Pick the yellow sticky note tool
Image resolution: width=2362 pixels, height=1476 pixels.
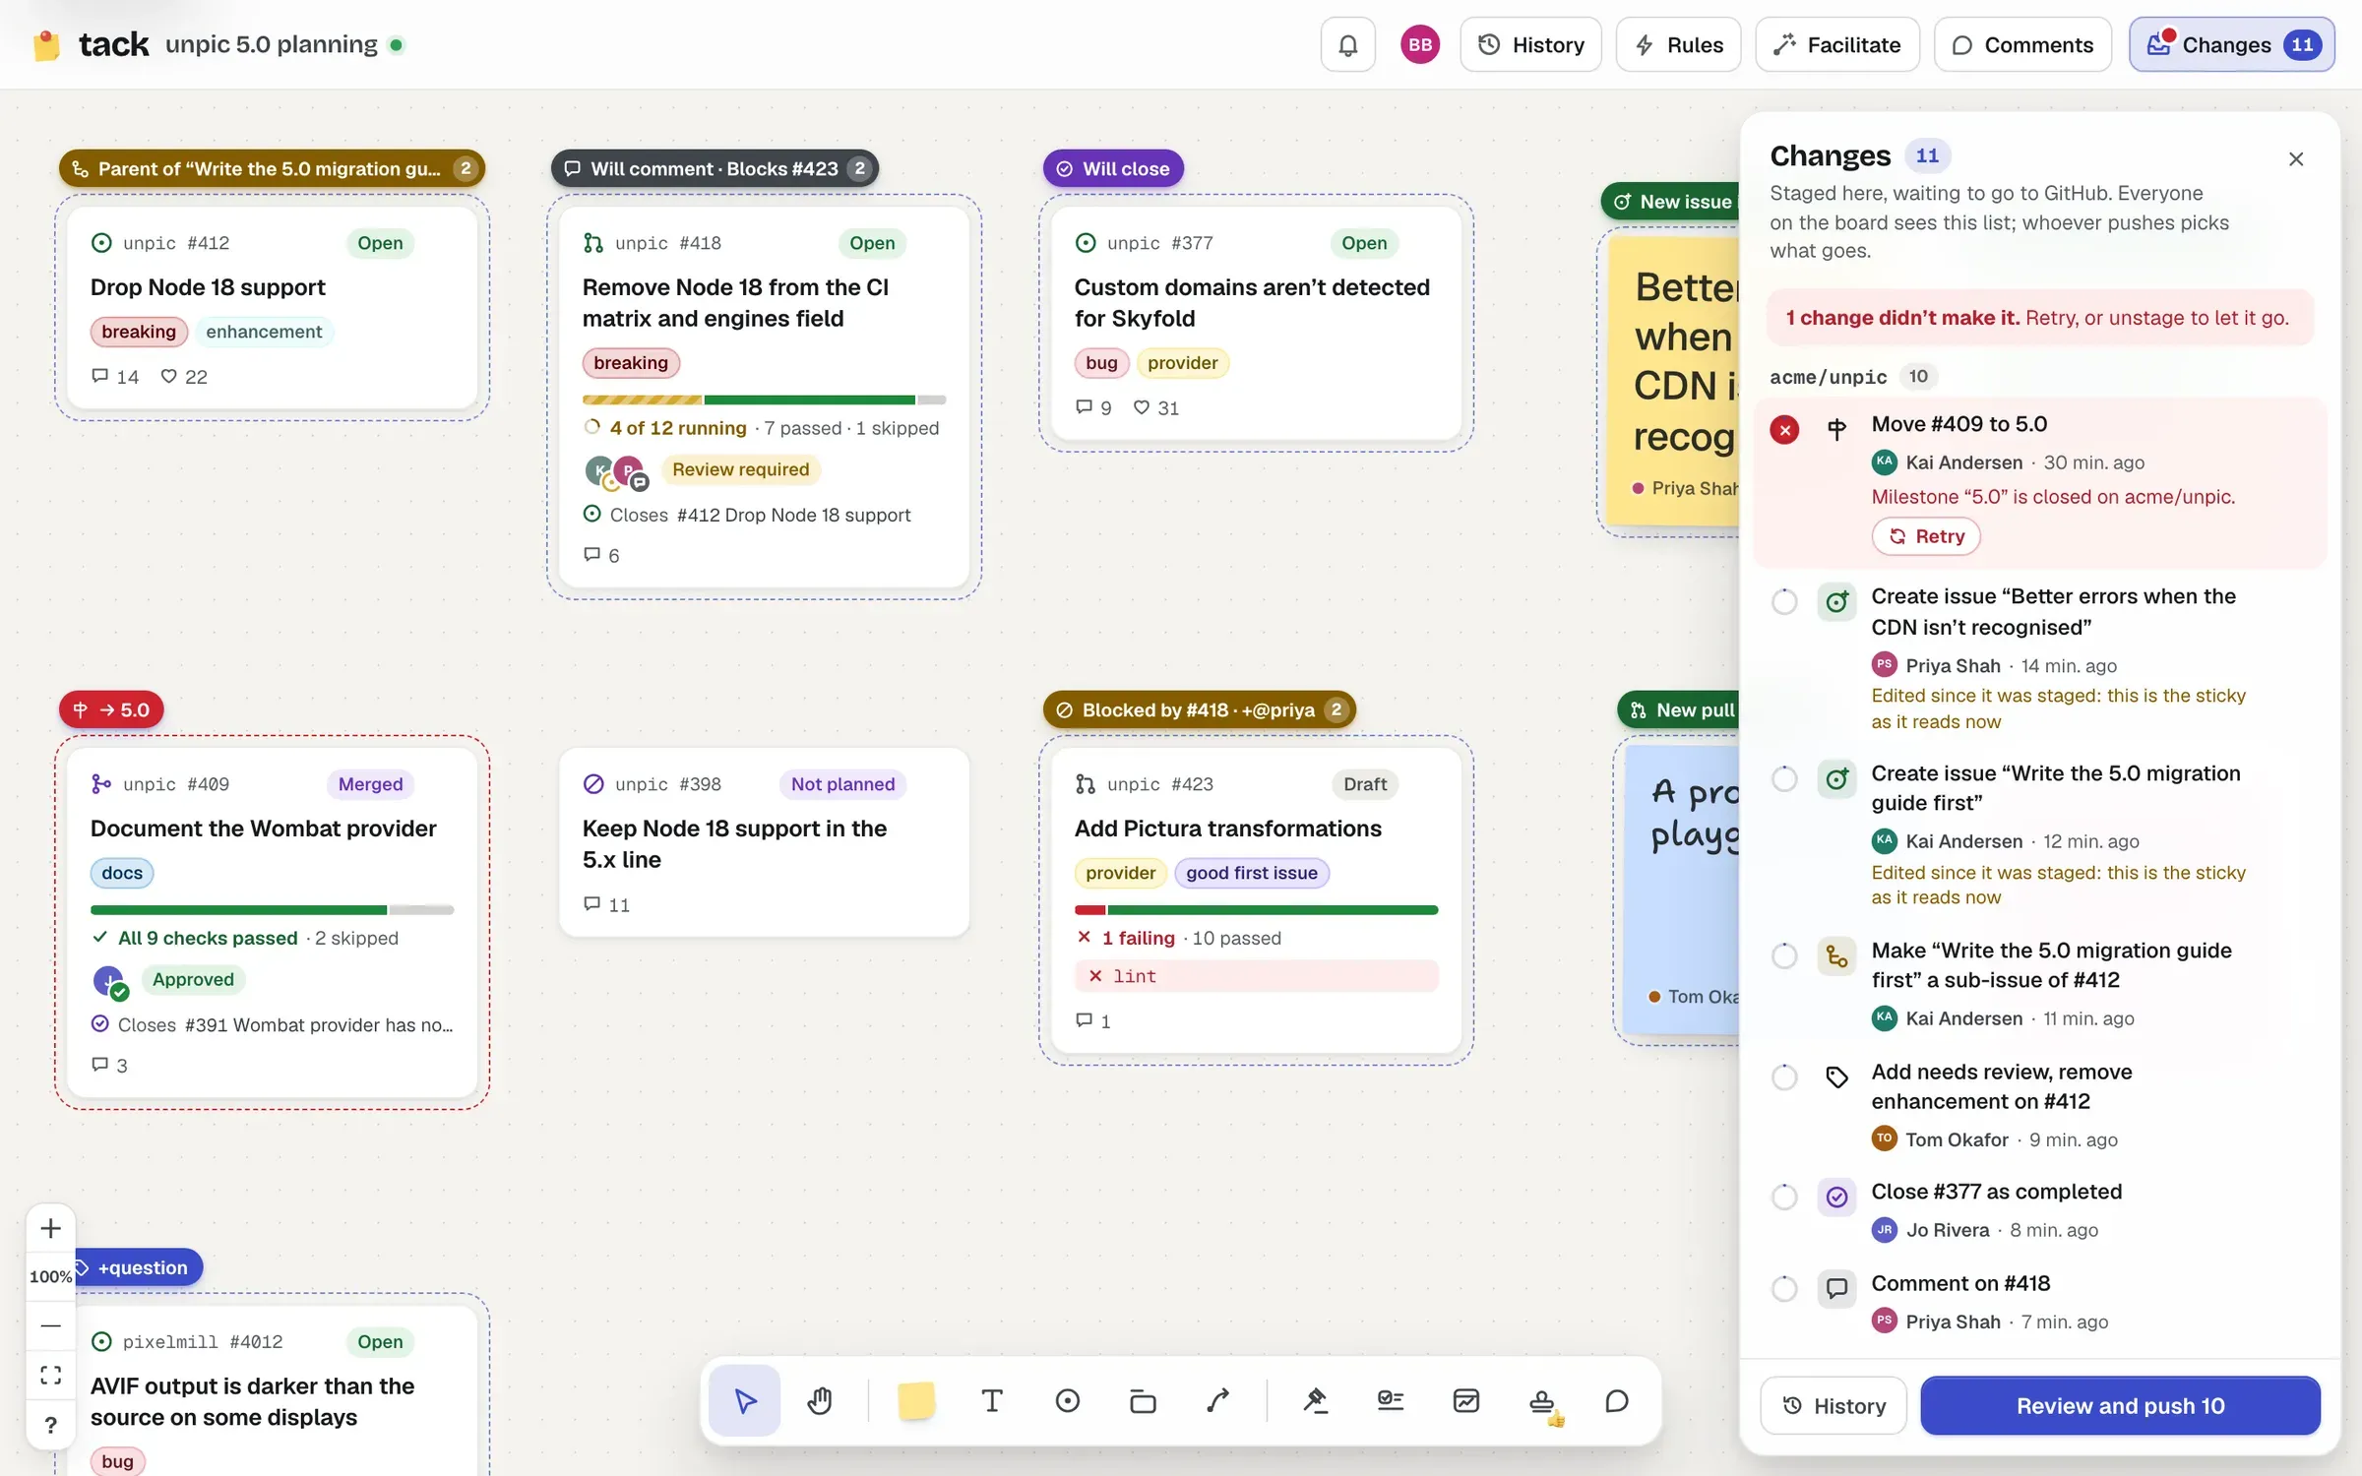coord(915,1400)
